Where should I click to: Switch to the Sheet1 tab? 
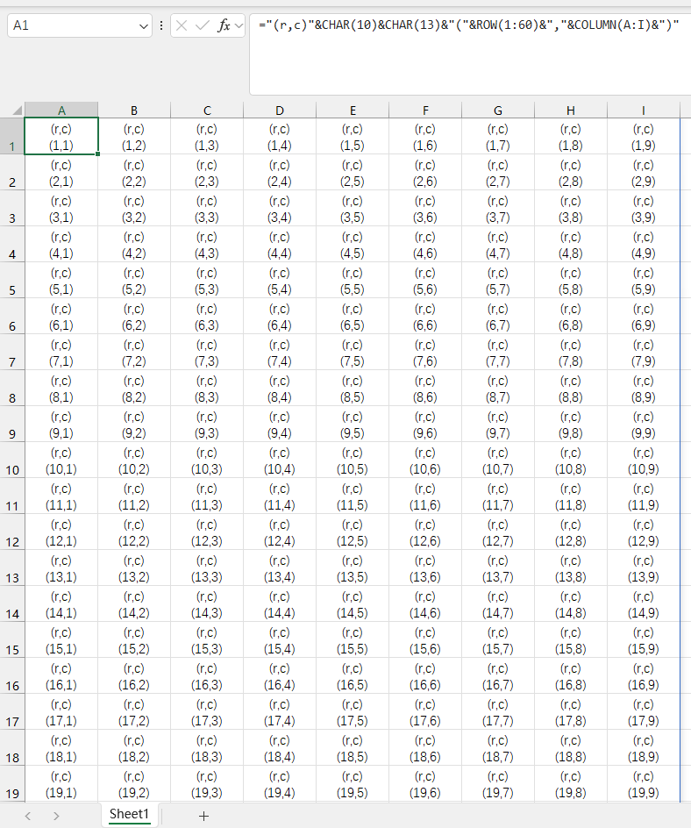[129, 815]
